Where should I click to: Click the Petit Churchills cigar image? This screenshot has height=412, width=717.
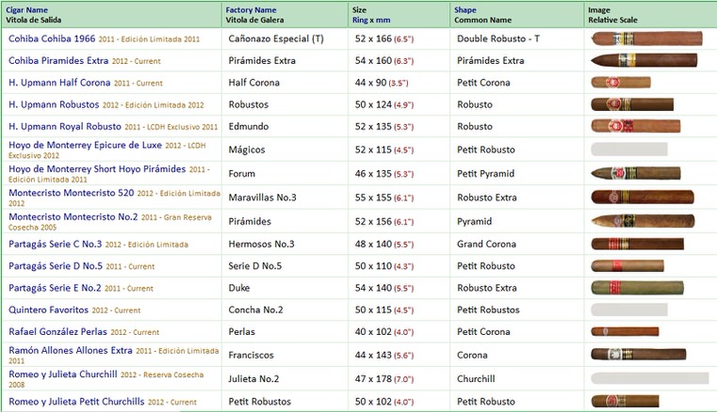[625, 402]
